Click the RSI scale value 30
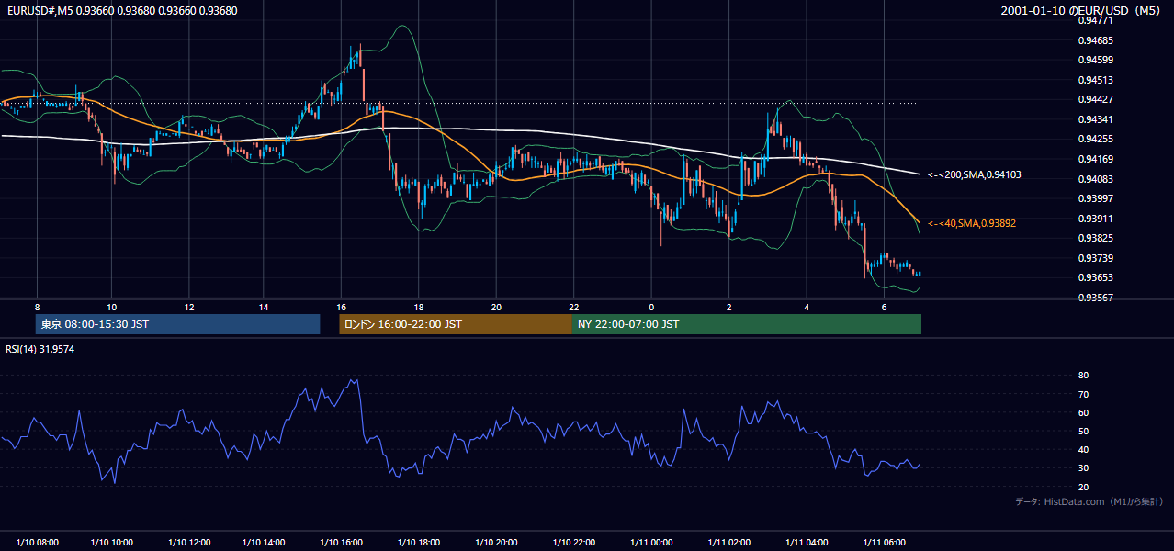1174x551 pixels. click(1083, 468)
